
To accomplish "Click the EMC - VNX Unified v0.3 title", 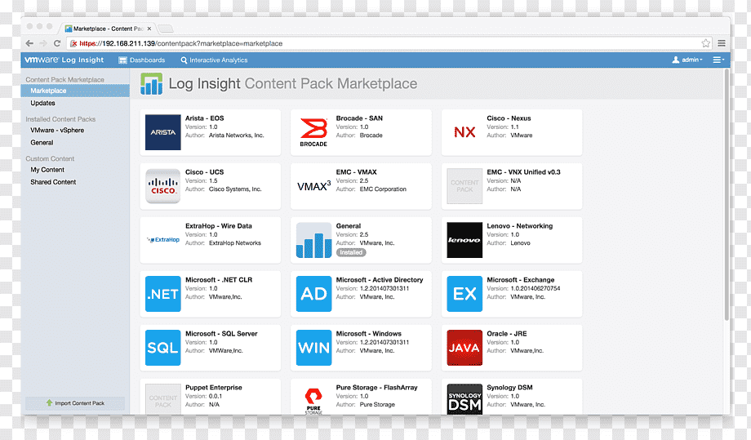I will coord(523,172).
